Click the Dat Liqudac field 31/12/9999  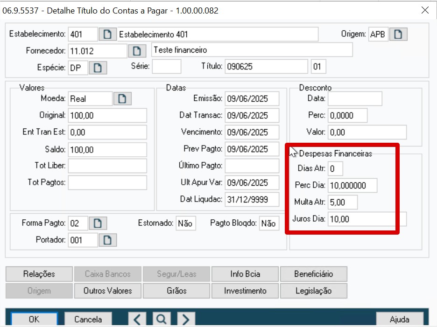point(252,200)
